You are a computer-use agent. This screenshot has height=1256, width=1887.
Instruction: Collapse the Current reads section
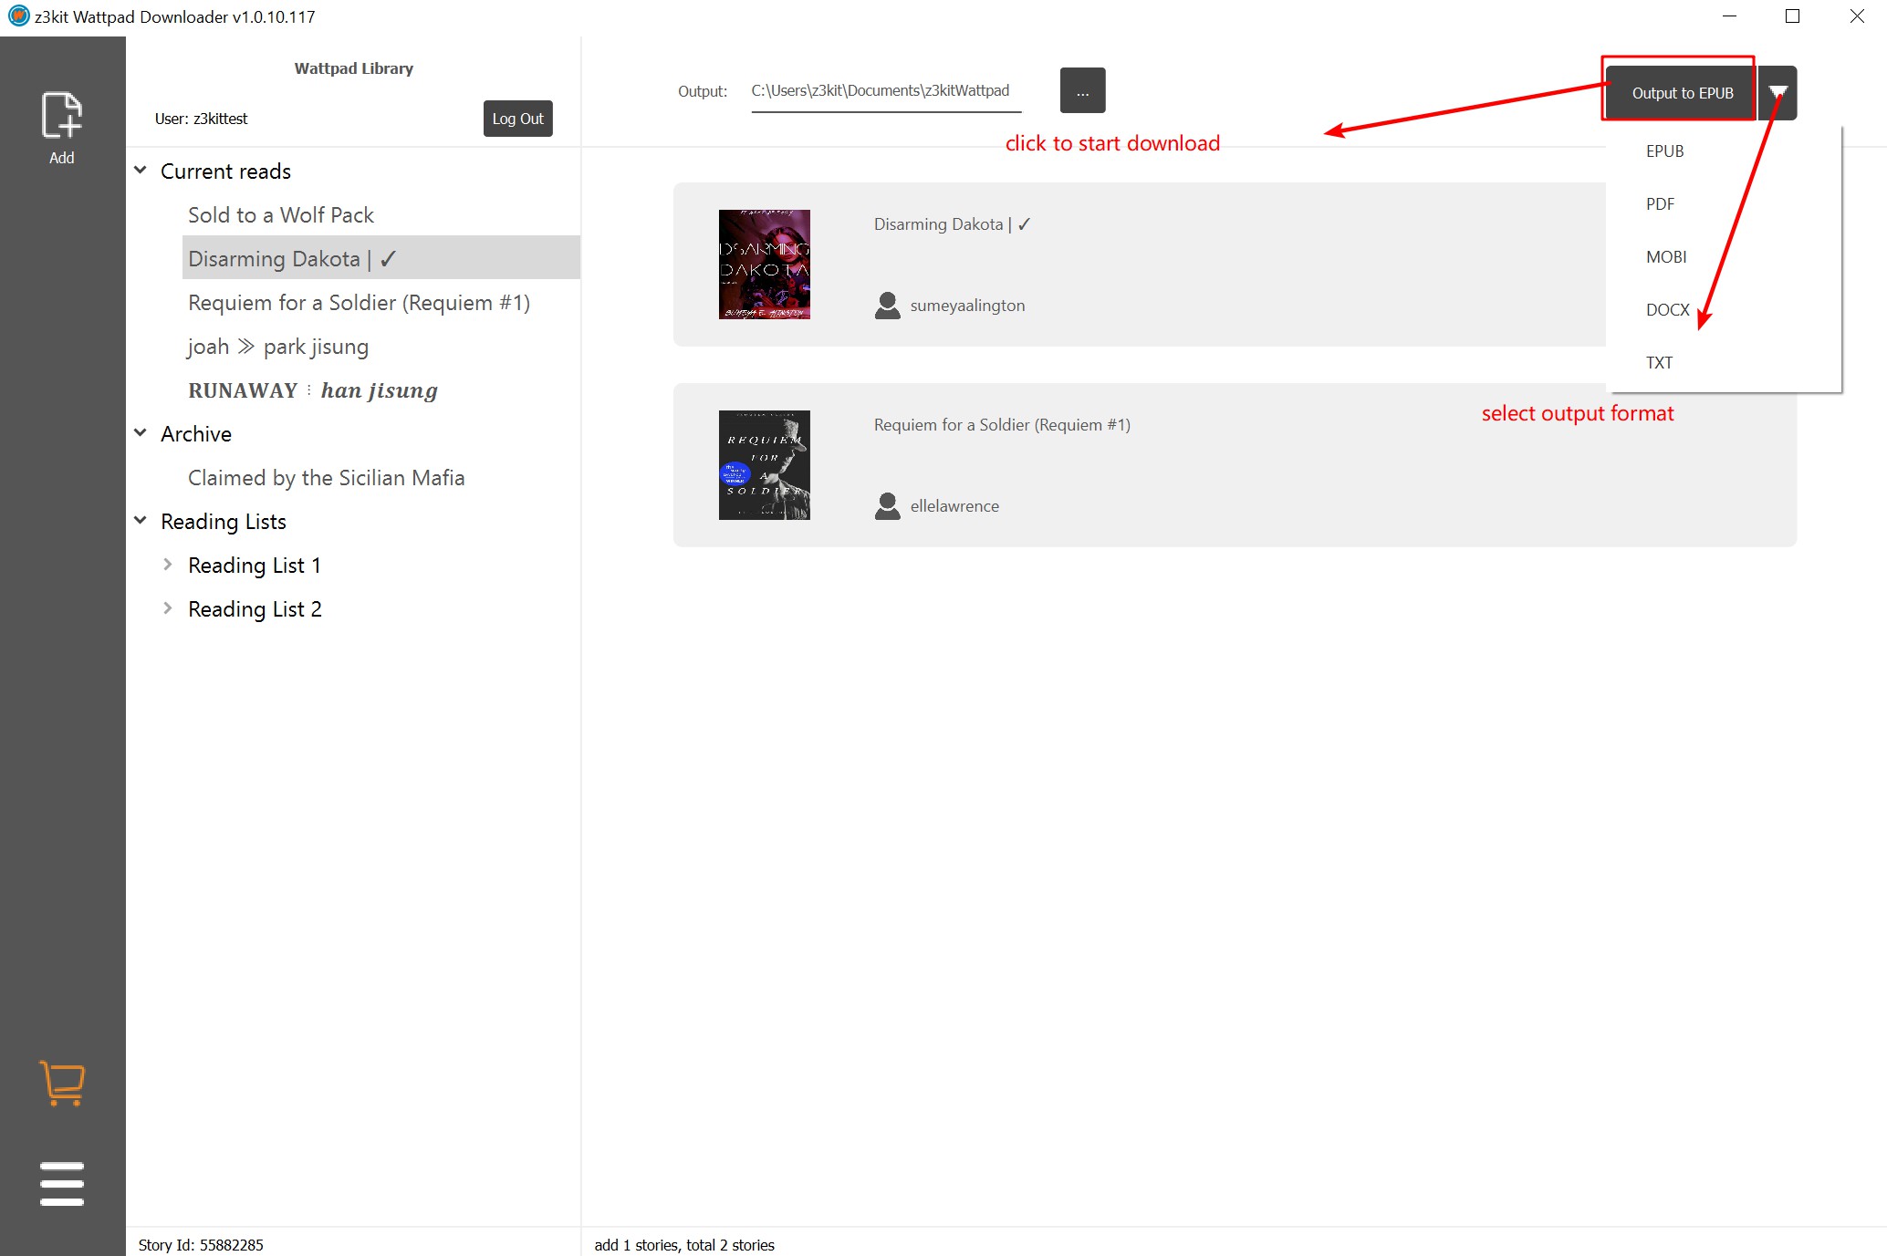pyautogui.click(x=141, y=171)
